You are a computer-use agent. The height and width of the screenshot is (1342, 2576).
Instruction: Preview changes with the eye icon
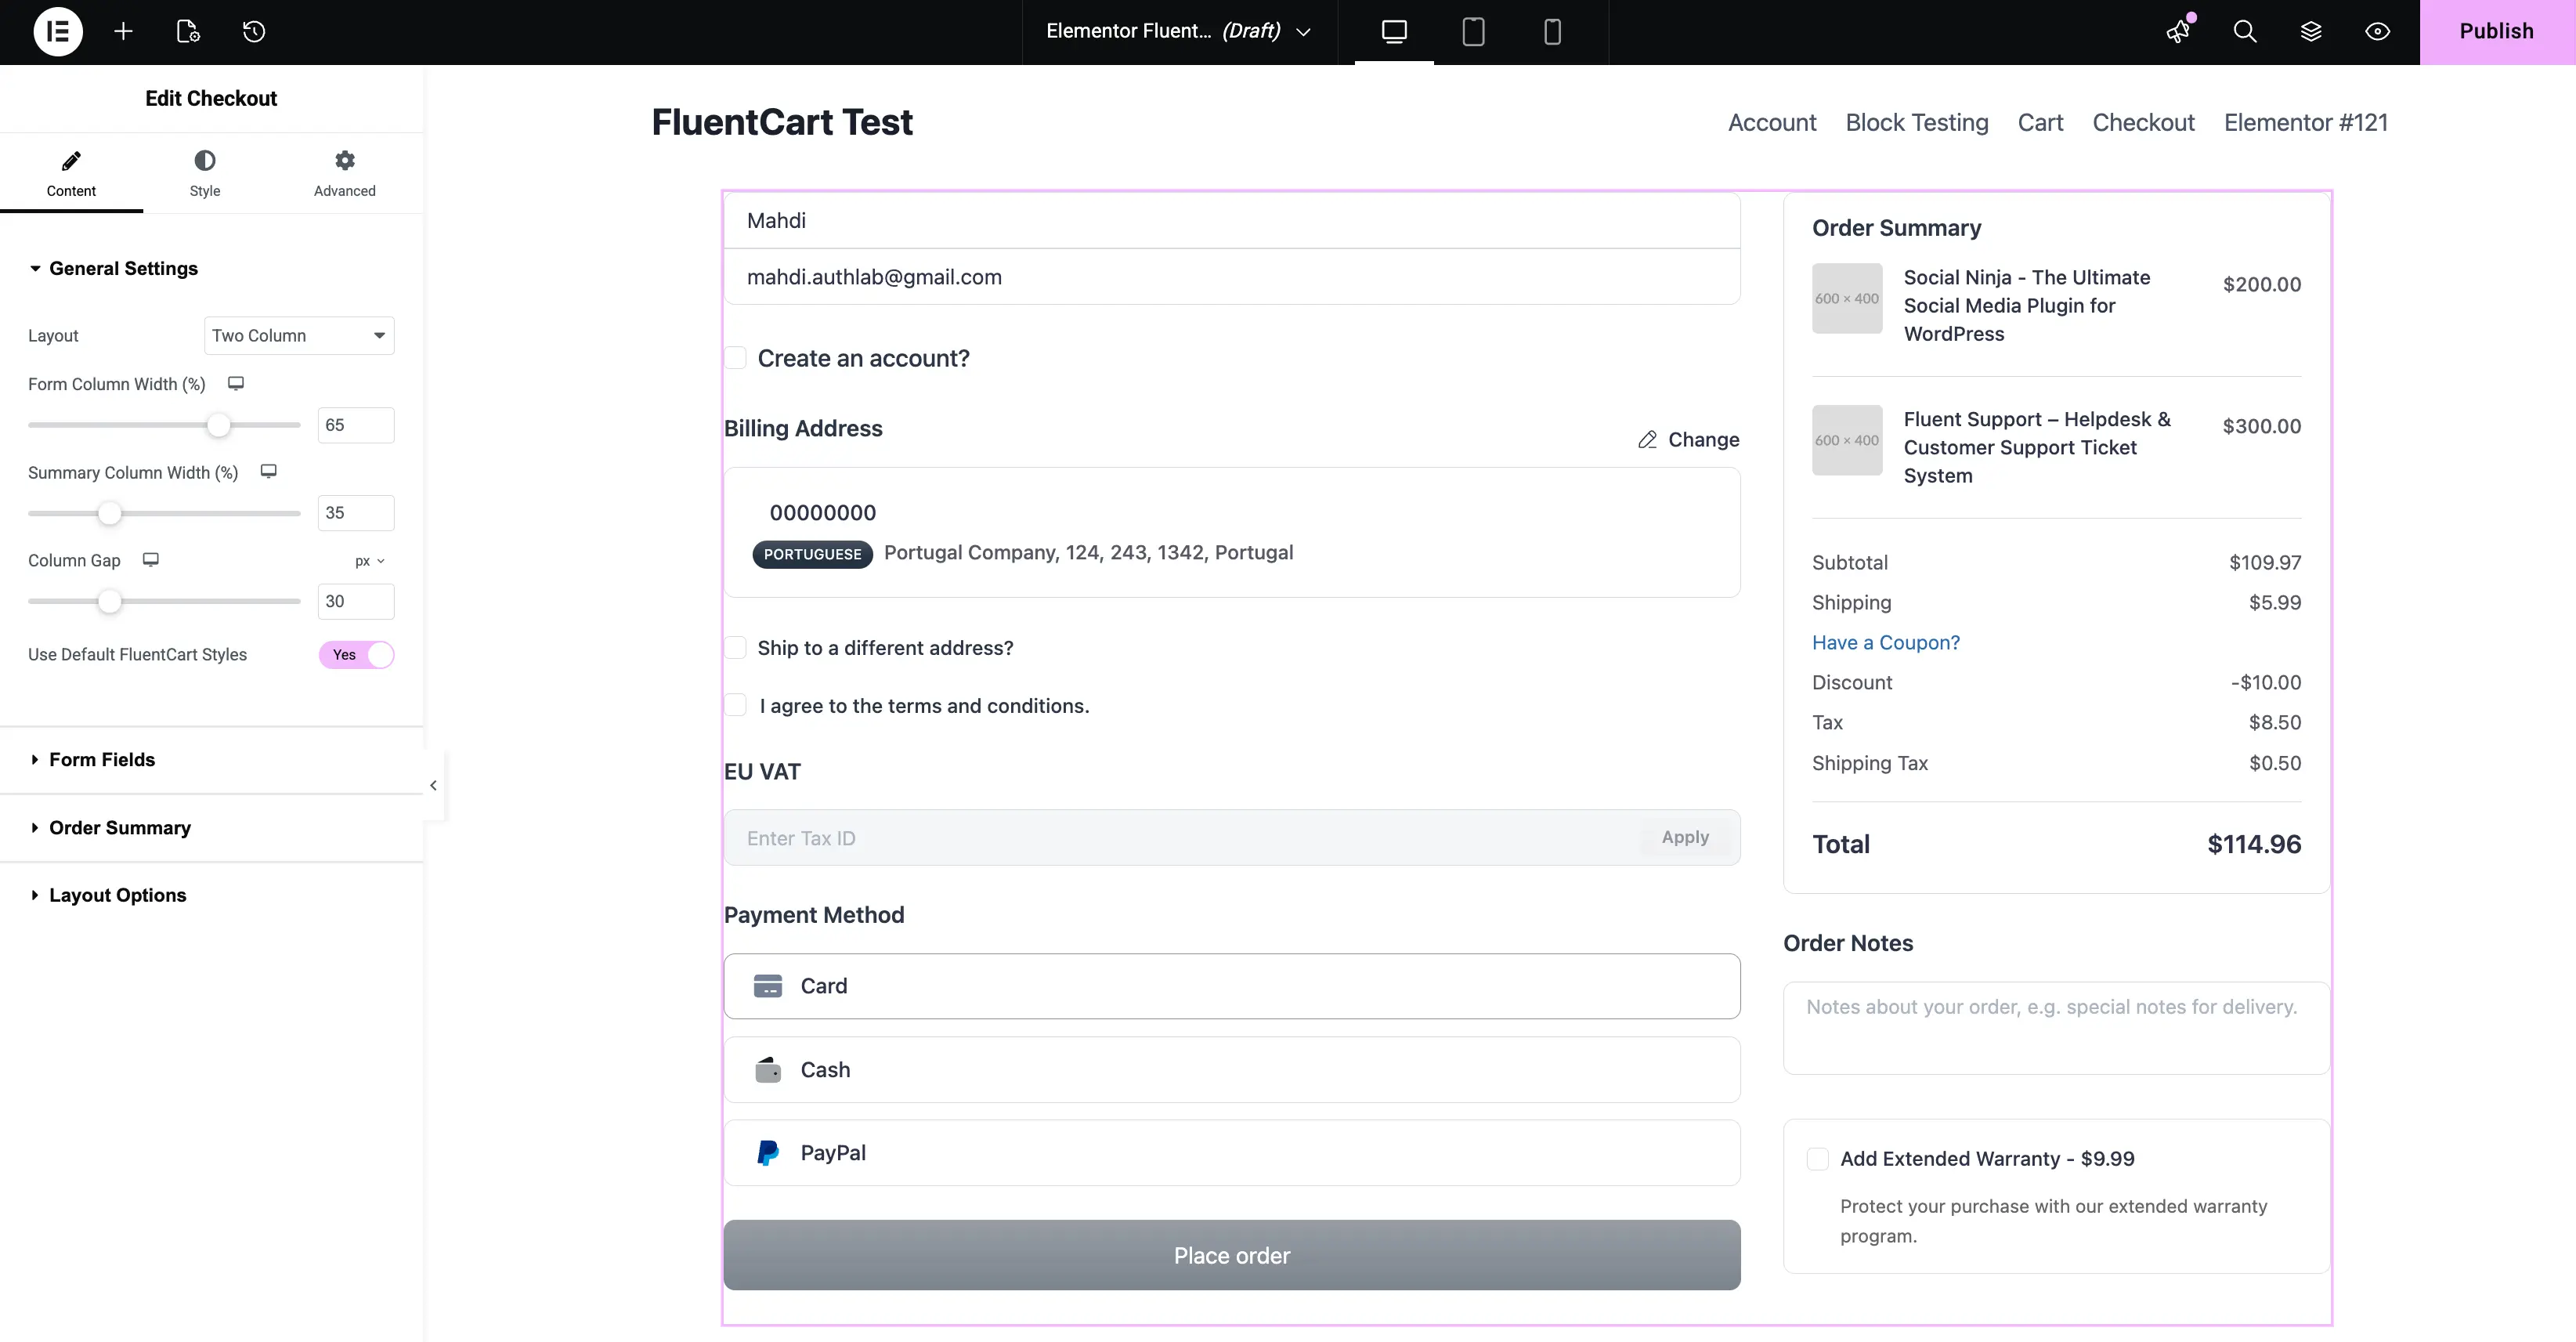click(x=2377, y=31)
